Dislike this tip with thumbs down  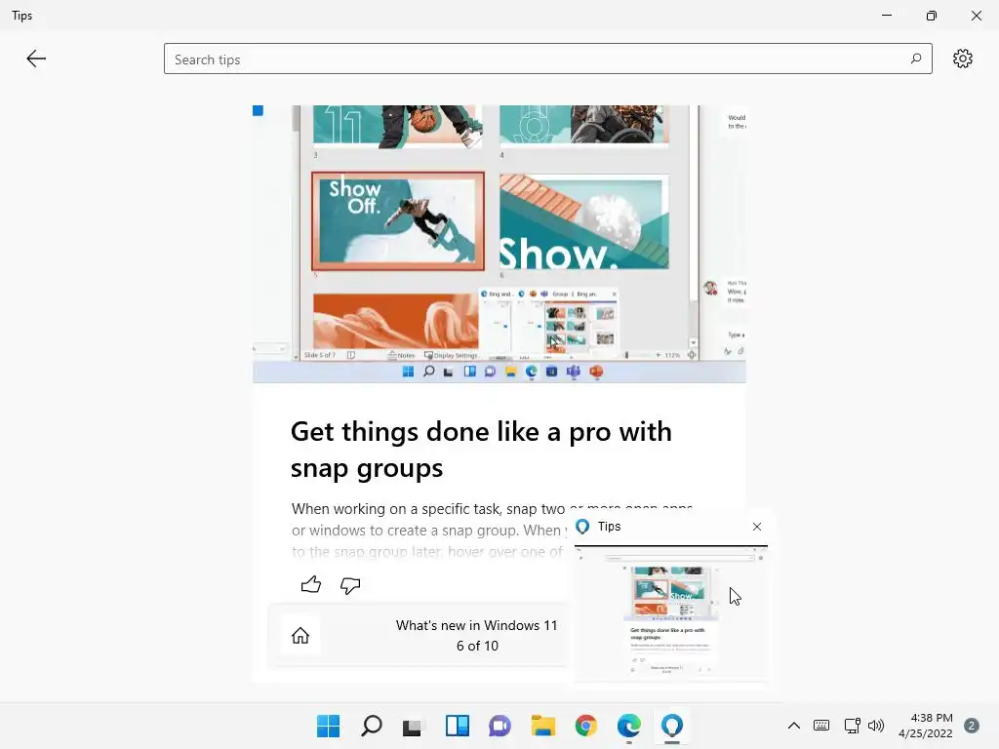pos(350,585)
